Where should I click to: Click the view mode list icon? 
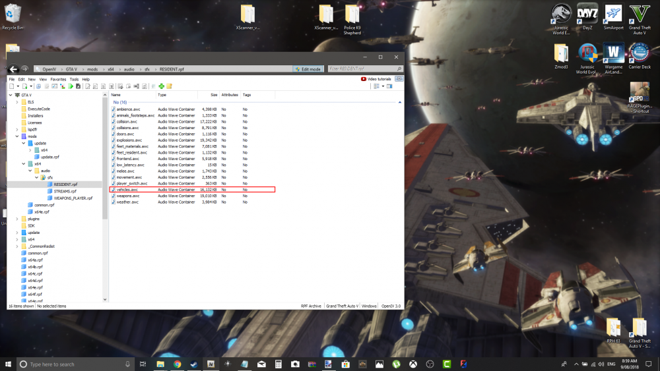click(377, 86)
